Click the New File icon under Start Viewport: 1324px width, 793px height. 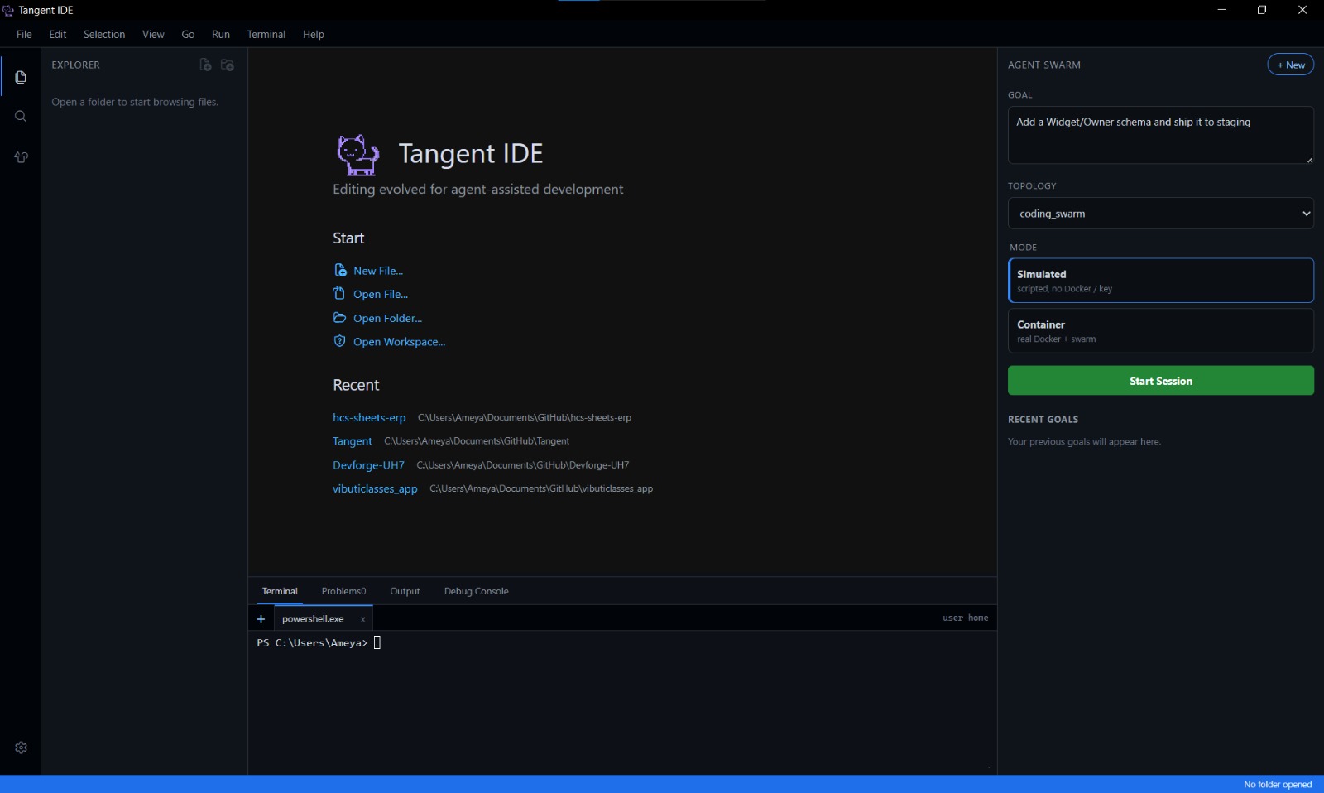[340, 270]
